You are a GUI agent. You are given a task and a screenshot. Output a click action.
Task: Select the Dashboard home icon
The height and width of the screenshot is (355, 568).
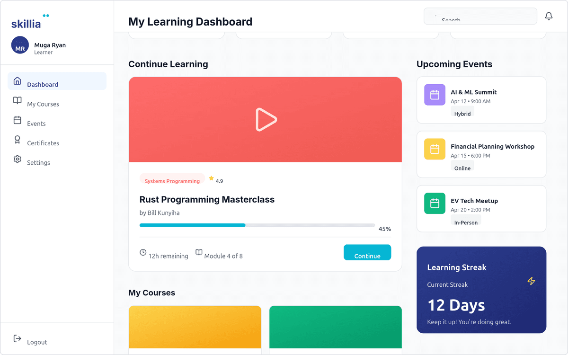pos(17,80)
